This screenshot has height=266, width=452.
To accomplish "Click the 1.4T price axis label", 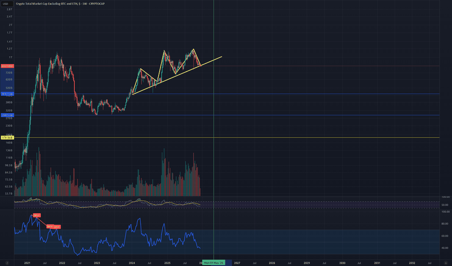I will tap(10, 42).
